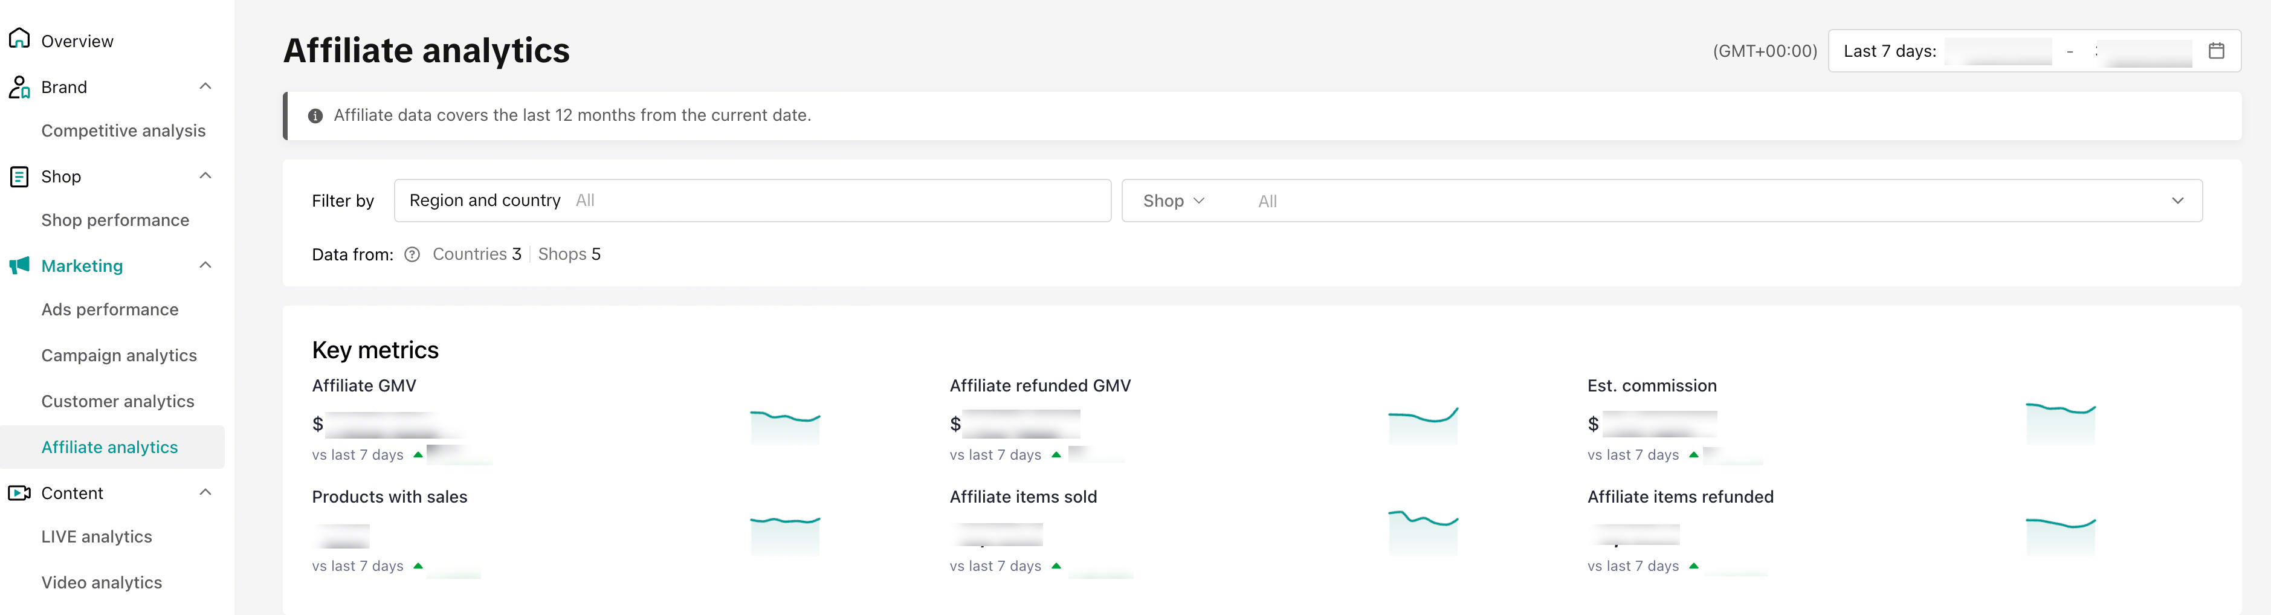The width and height of the screenshot is (2271, 615).
Task: Click the Content video icon
Action: 19,492
